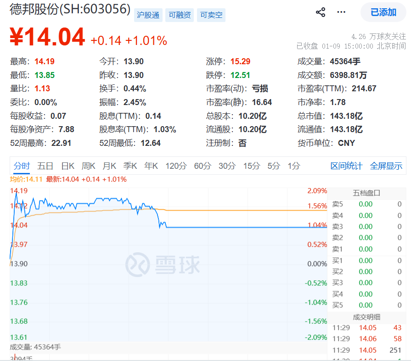Open the 周K chart tab
This screenshot has width=411, height=361.
coord(88,166)
